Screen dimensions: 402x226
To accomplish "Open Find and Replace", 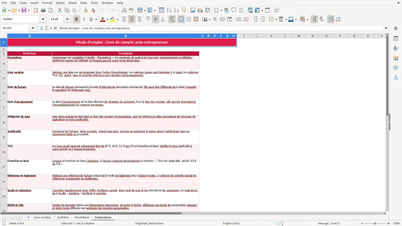I will click(124, 10).
